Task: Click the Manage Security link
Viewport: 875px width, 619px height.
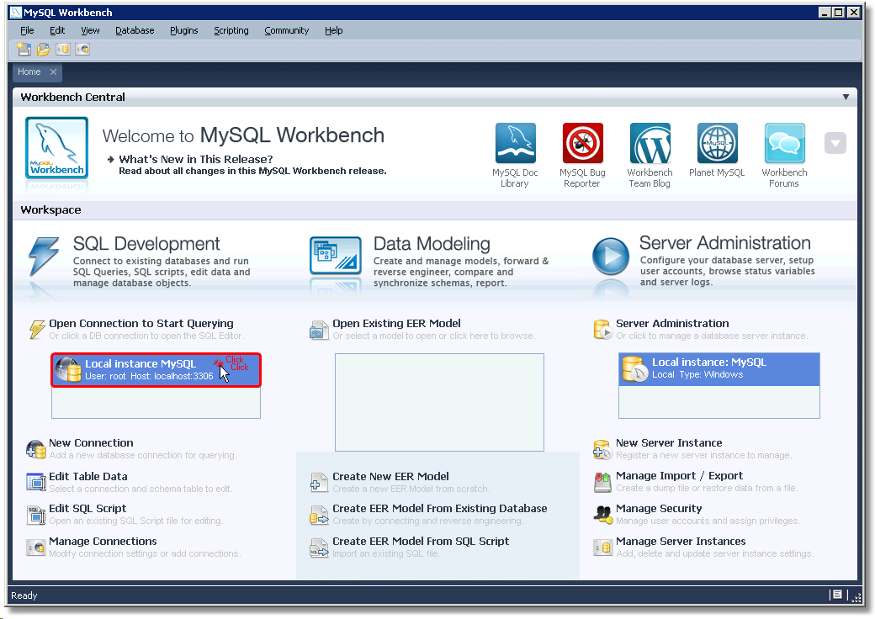Action: pyautogui.click(x=659, y=509)
